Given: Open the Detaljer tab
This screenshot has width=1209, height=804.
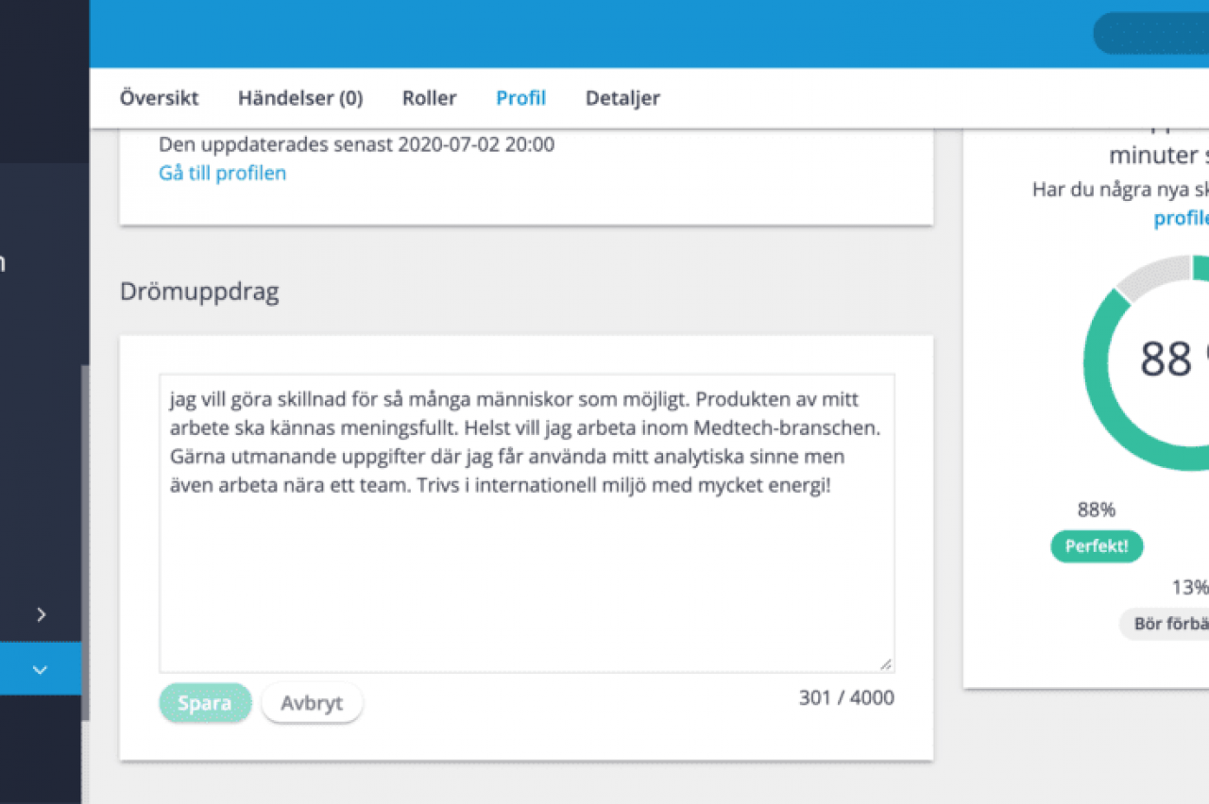Looking at the screenshot, I should [x=622, y=98].
